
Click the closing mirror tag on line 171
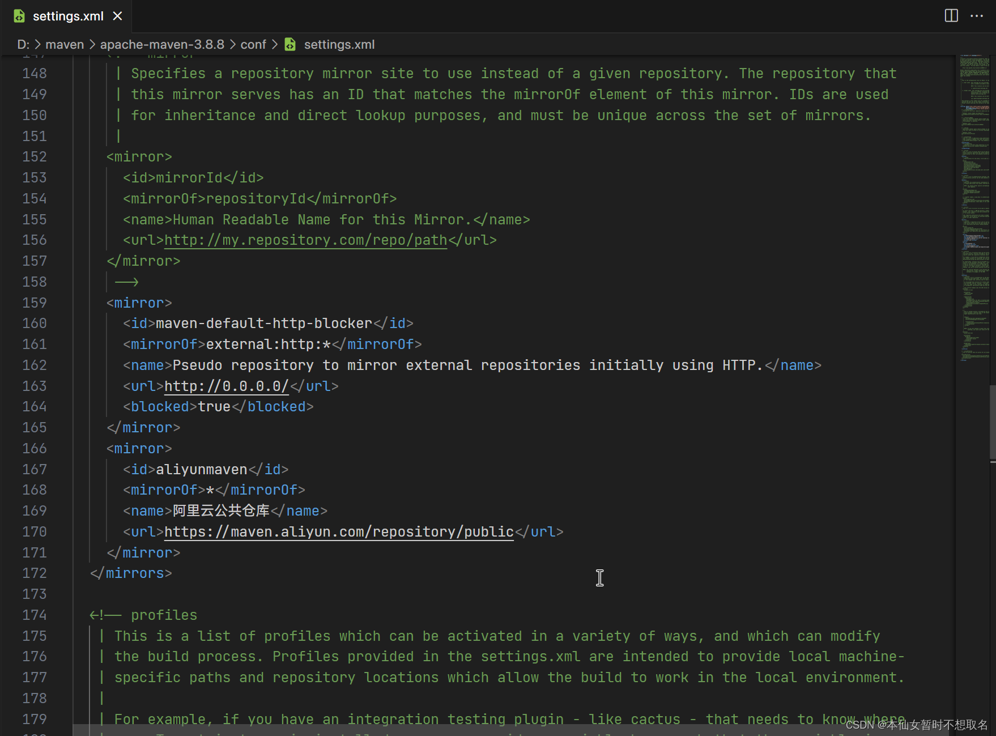143,553
